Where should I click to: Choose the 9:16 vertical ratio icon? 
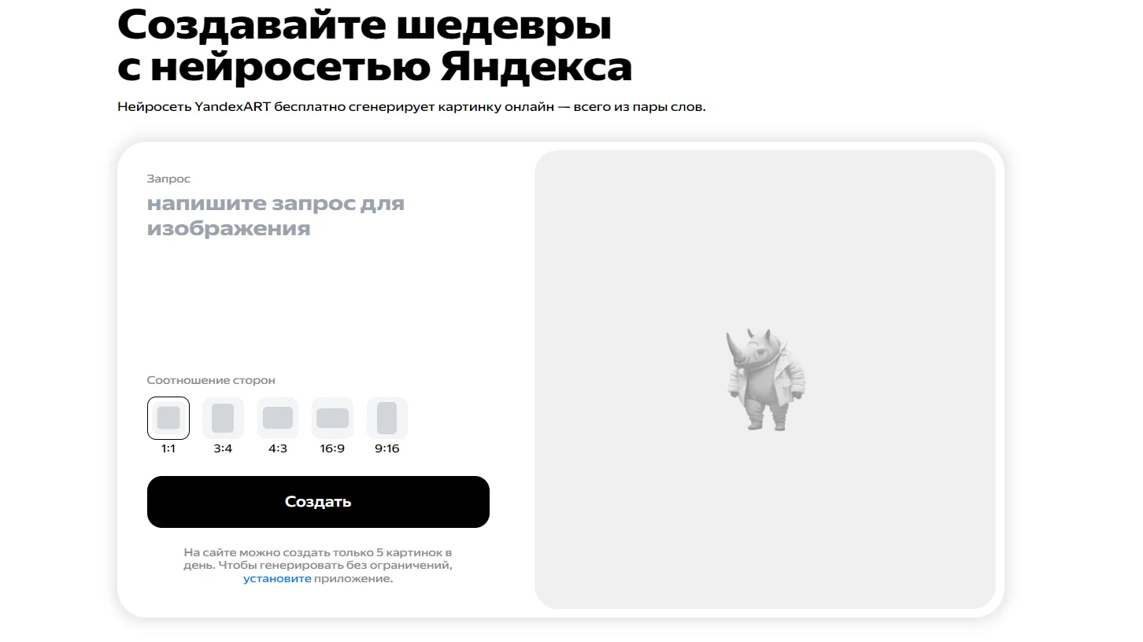point(387,418)
